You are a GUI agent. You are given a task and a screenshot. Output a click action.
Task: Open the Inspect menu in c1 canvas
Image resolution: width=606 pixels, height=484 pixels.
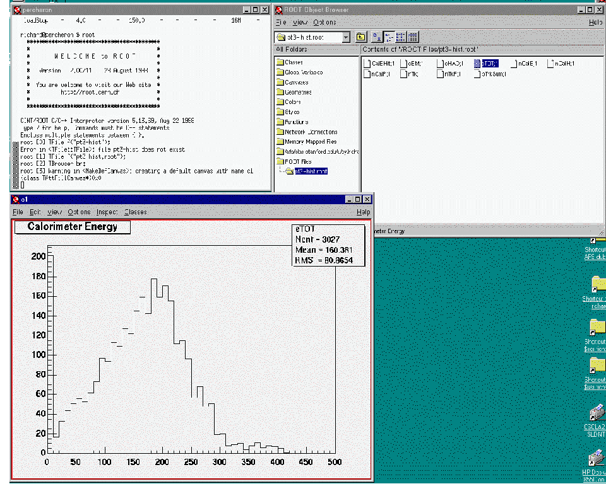[107, 212]
